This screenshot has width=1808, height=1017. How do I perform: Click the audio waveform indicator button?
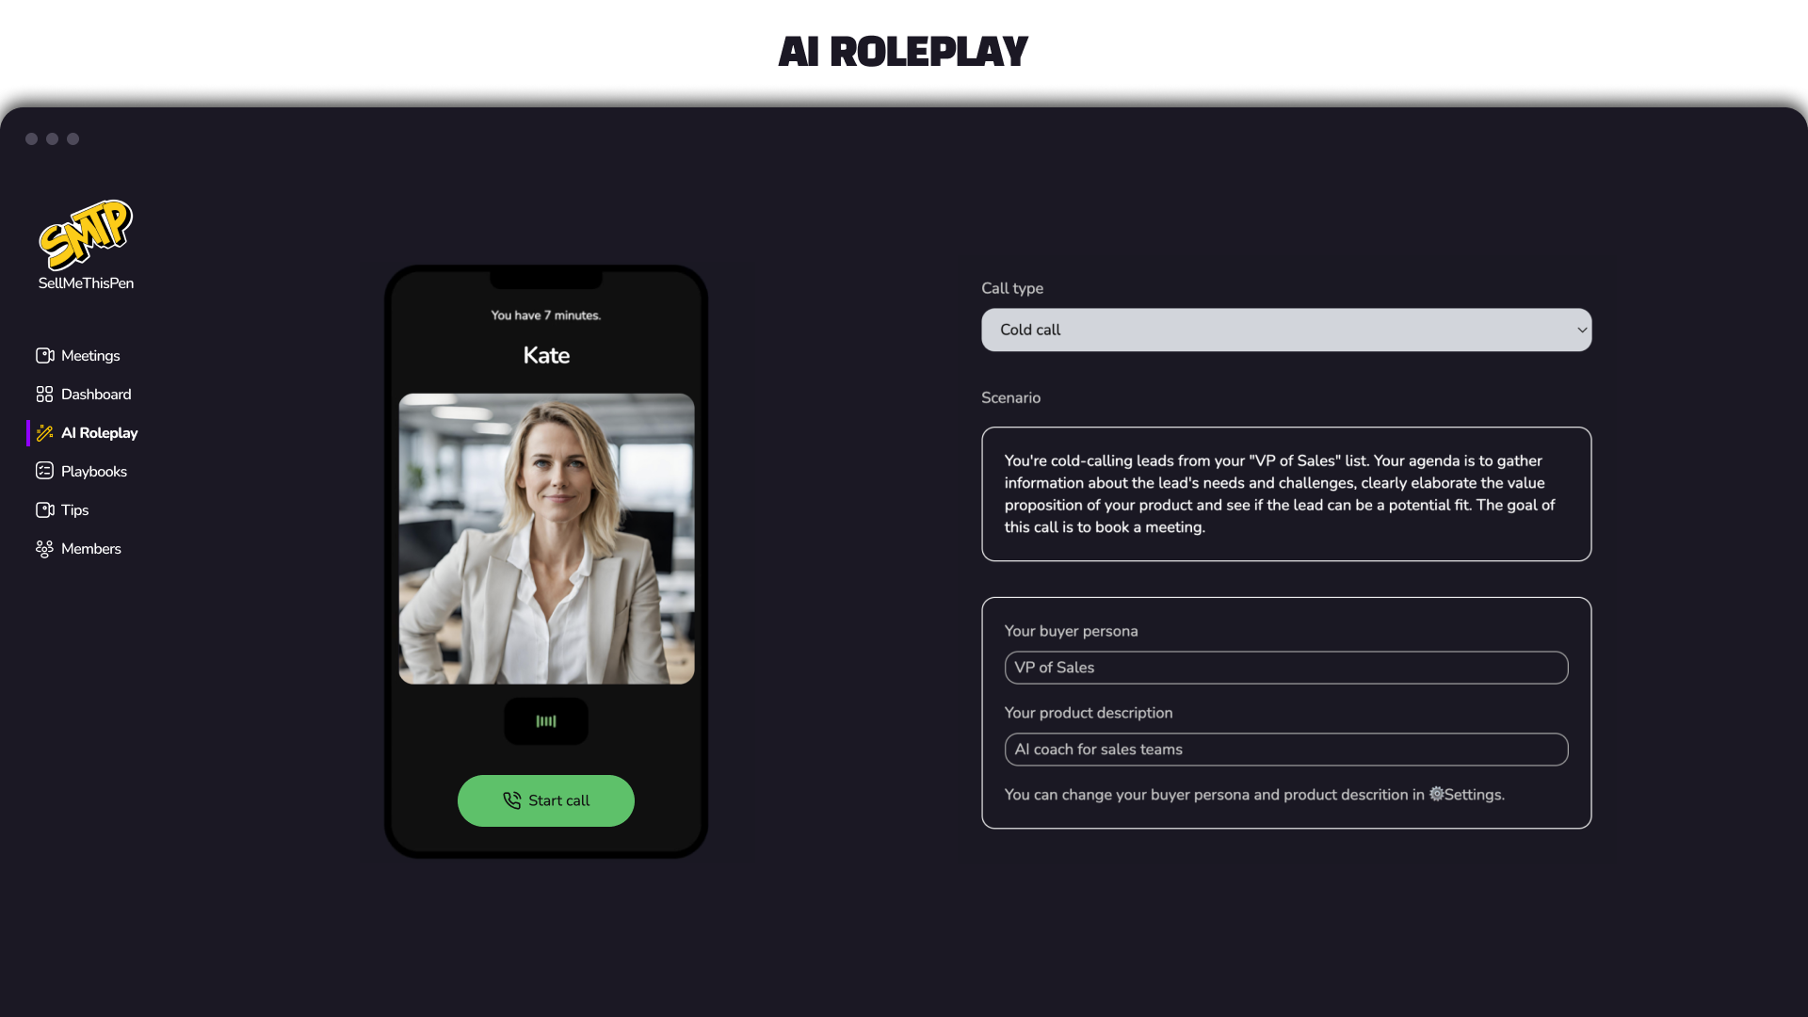546,721
